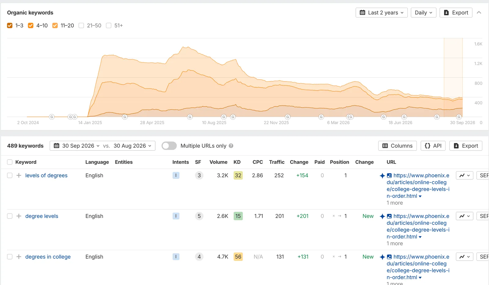Click the AI sparkle icon in 'levels of degrees' URL
Viewport: 489px width, 285px height.
pos(382,175)
